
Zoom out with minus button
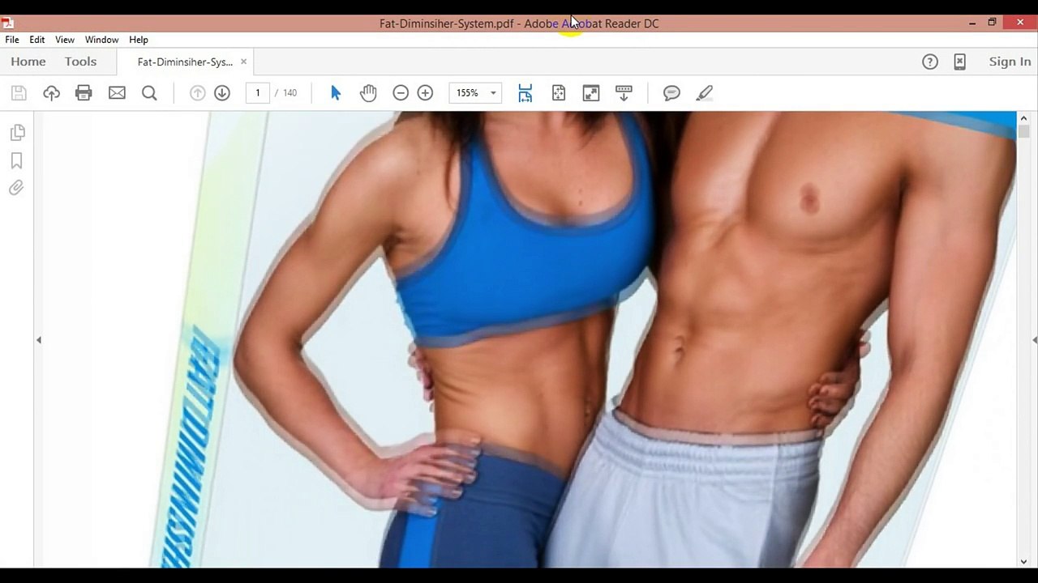(400, 93)
